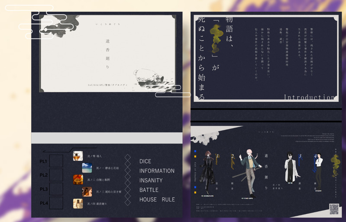
Task: Select the PL2 empty character slot
Action: [x=56, y=175]
